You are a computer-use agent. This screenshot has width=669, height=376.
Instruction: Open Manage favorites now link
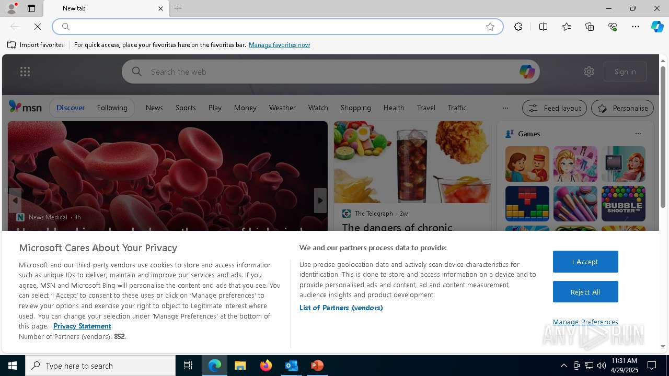[x=279, y=45]
